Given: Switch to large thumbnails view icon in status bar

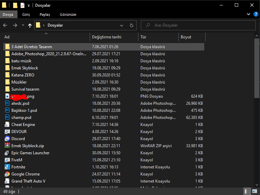Looking at the screenshot, I should 255,191.
